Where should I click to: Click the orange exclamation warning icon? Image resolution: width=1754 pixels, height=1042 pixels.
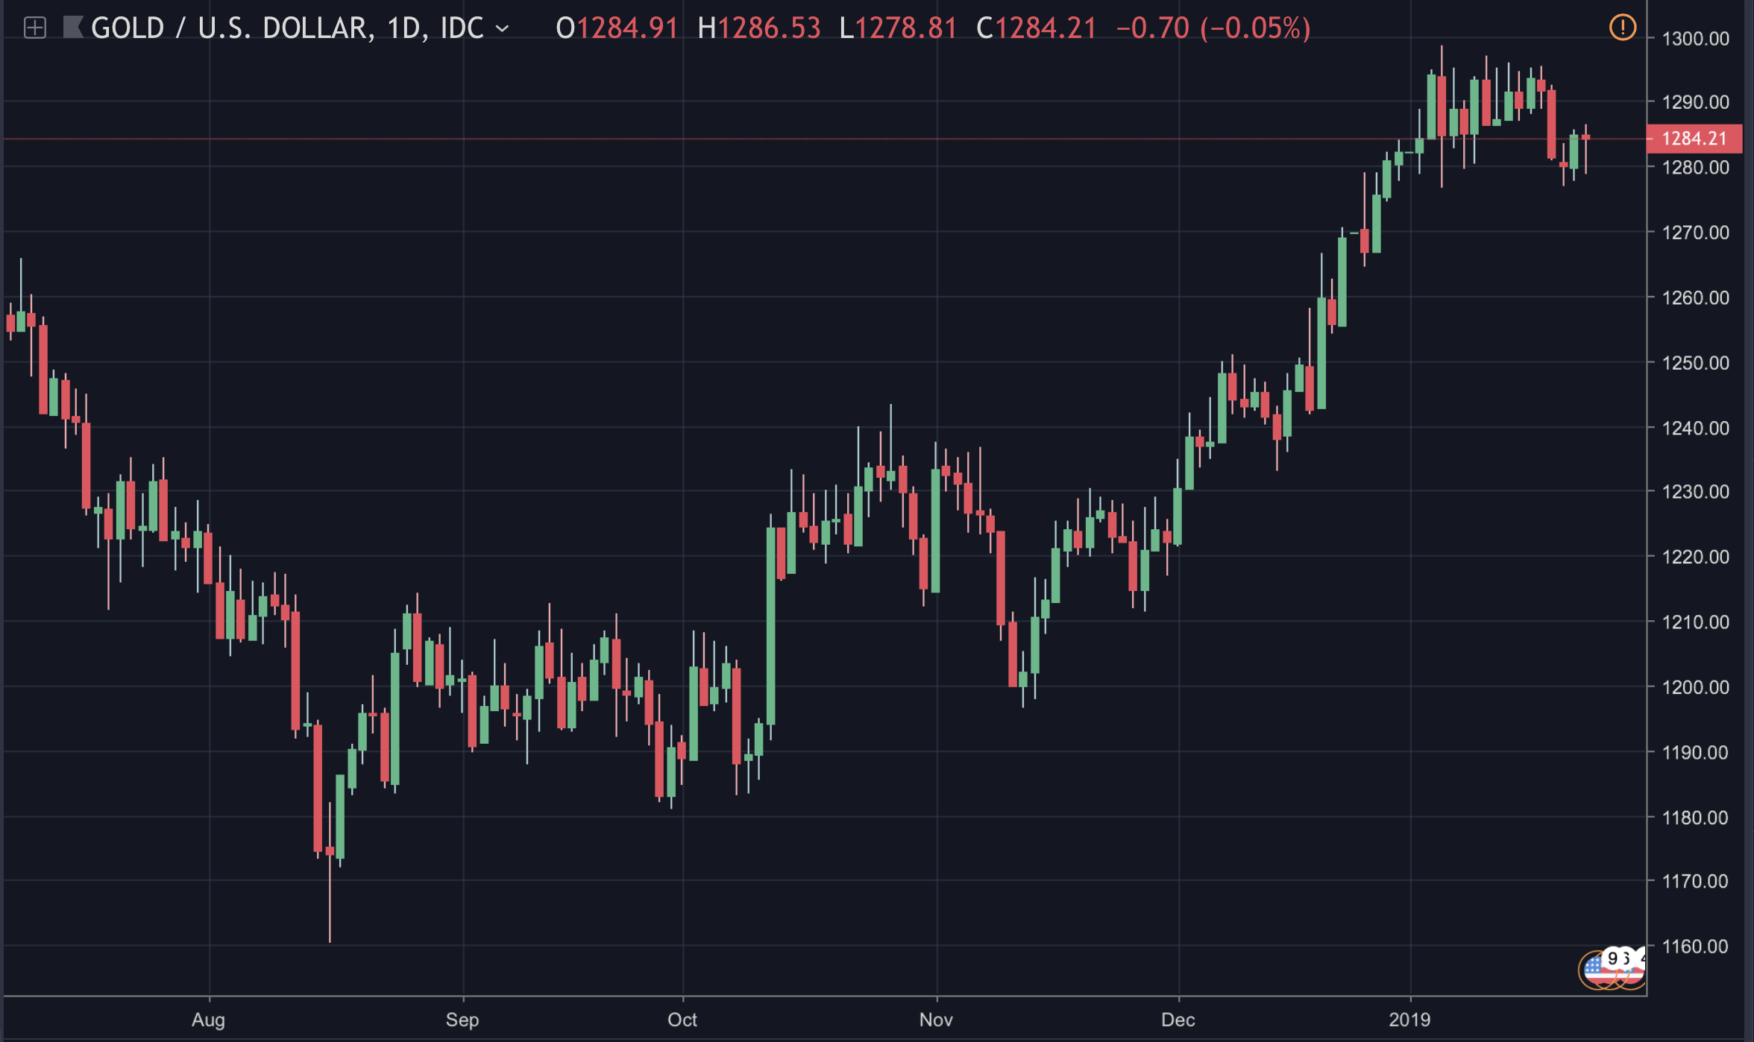(x=1623, y=28)
